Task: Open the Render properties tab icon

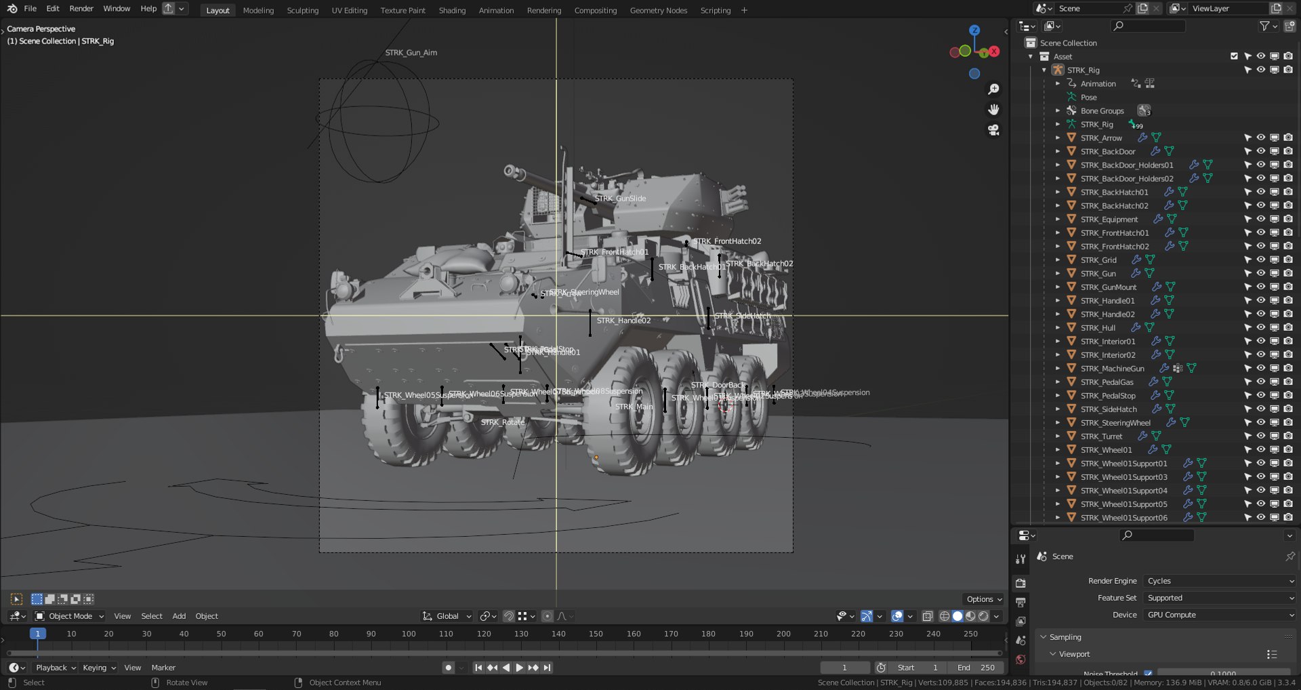Action: point(1020,583)
